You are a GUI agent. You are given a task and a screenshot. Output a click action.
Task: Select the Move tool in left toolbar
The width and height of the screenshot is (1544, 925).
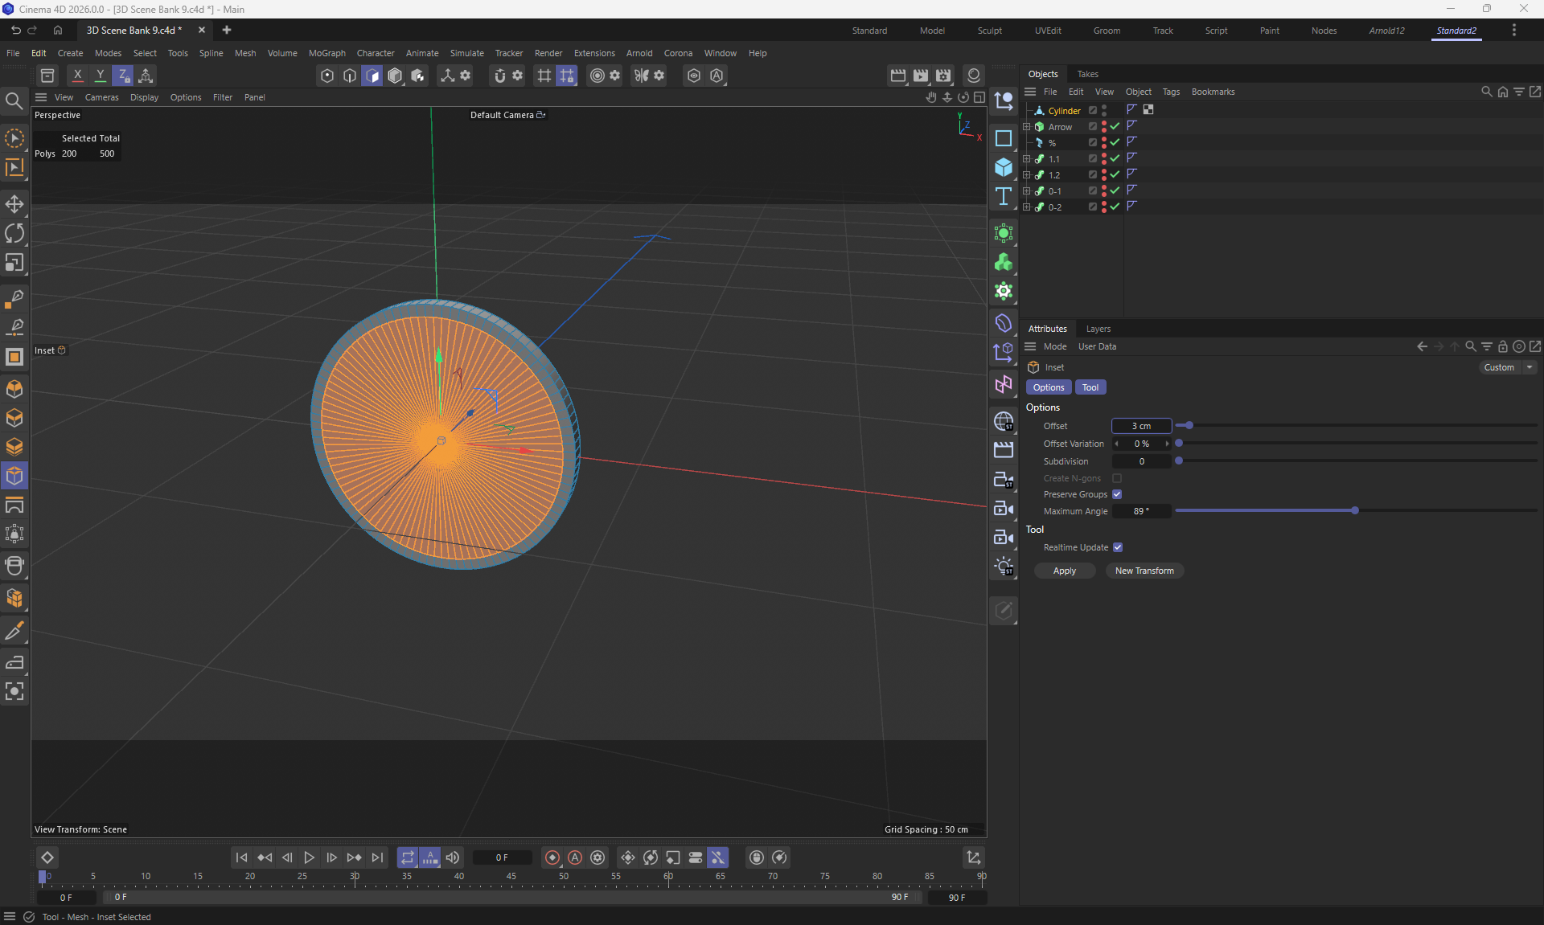point(14,203)
